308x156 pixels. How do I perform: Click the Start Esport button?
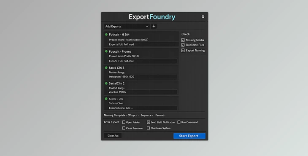click(189, 136)
